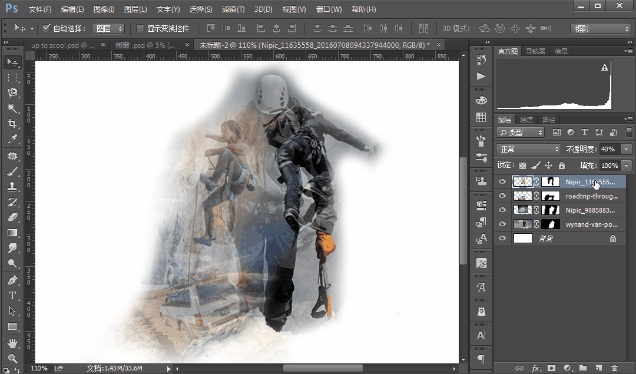Toggle the Auto-Select (自动选择) checkbox
The width and height of the screenshot is (636, 374).
pyautogui.click(x=47, y=28)
